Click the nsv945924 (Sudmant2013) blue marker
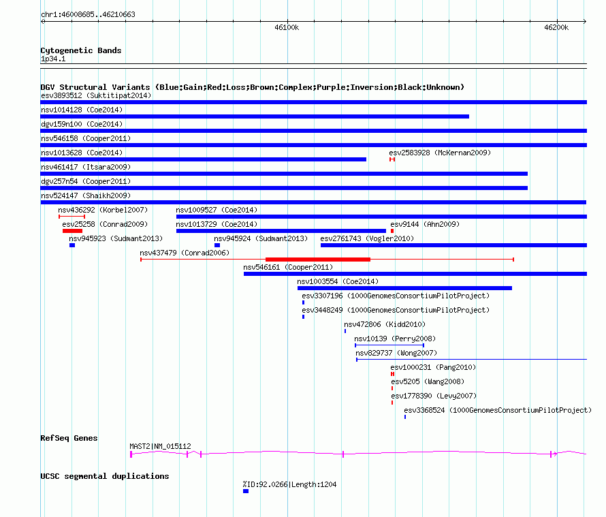 point(217,245)
